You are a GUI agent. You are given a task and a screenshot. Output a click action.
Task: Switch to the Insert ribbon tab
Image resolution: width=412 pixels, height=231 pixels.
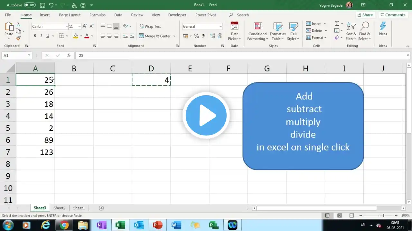click(45, 15)
